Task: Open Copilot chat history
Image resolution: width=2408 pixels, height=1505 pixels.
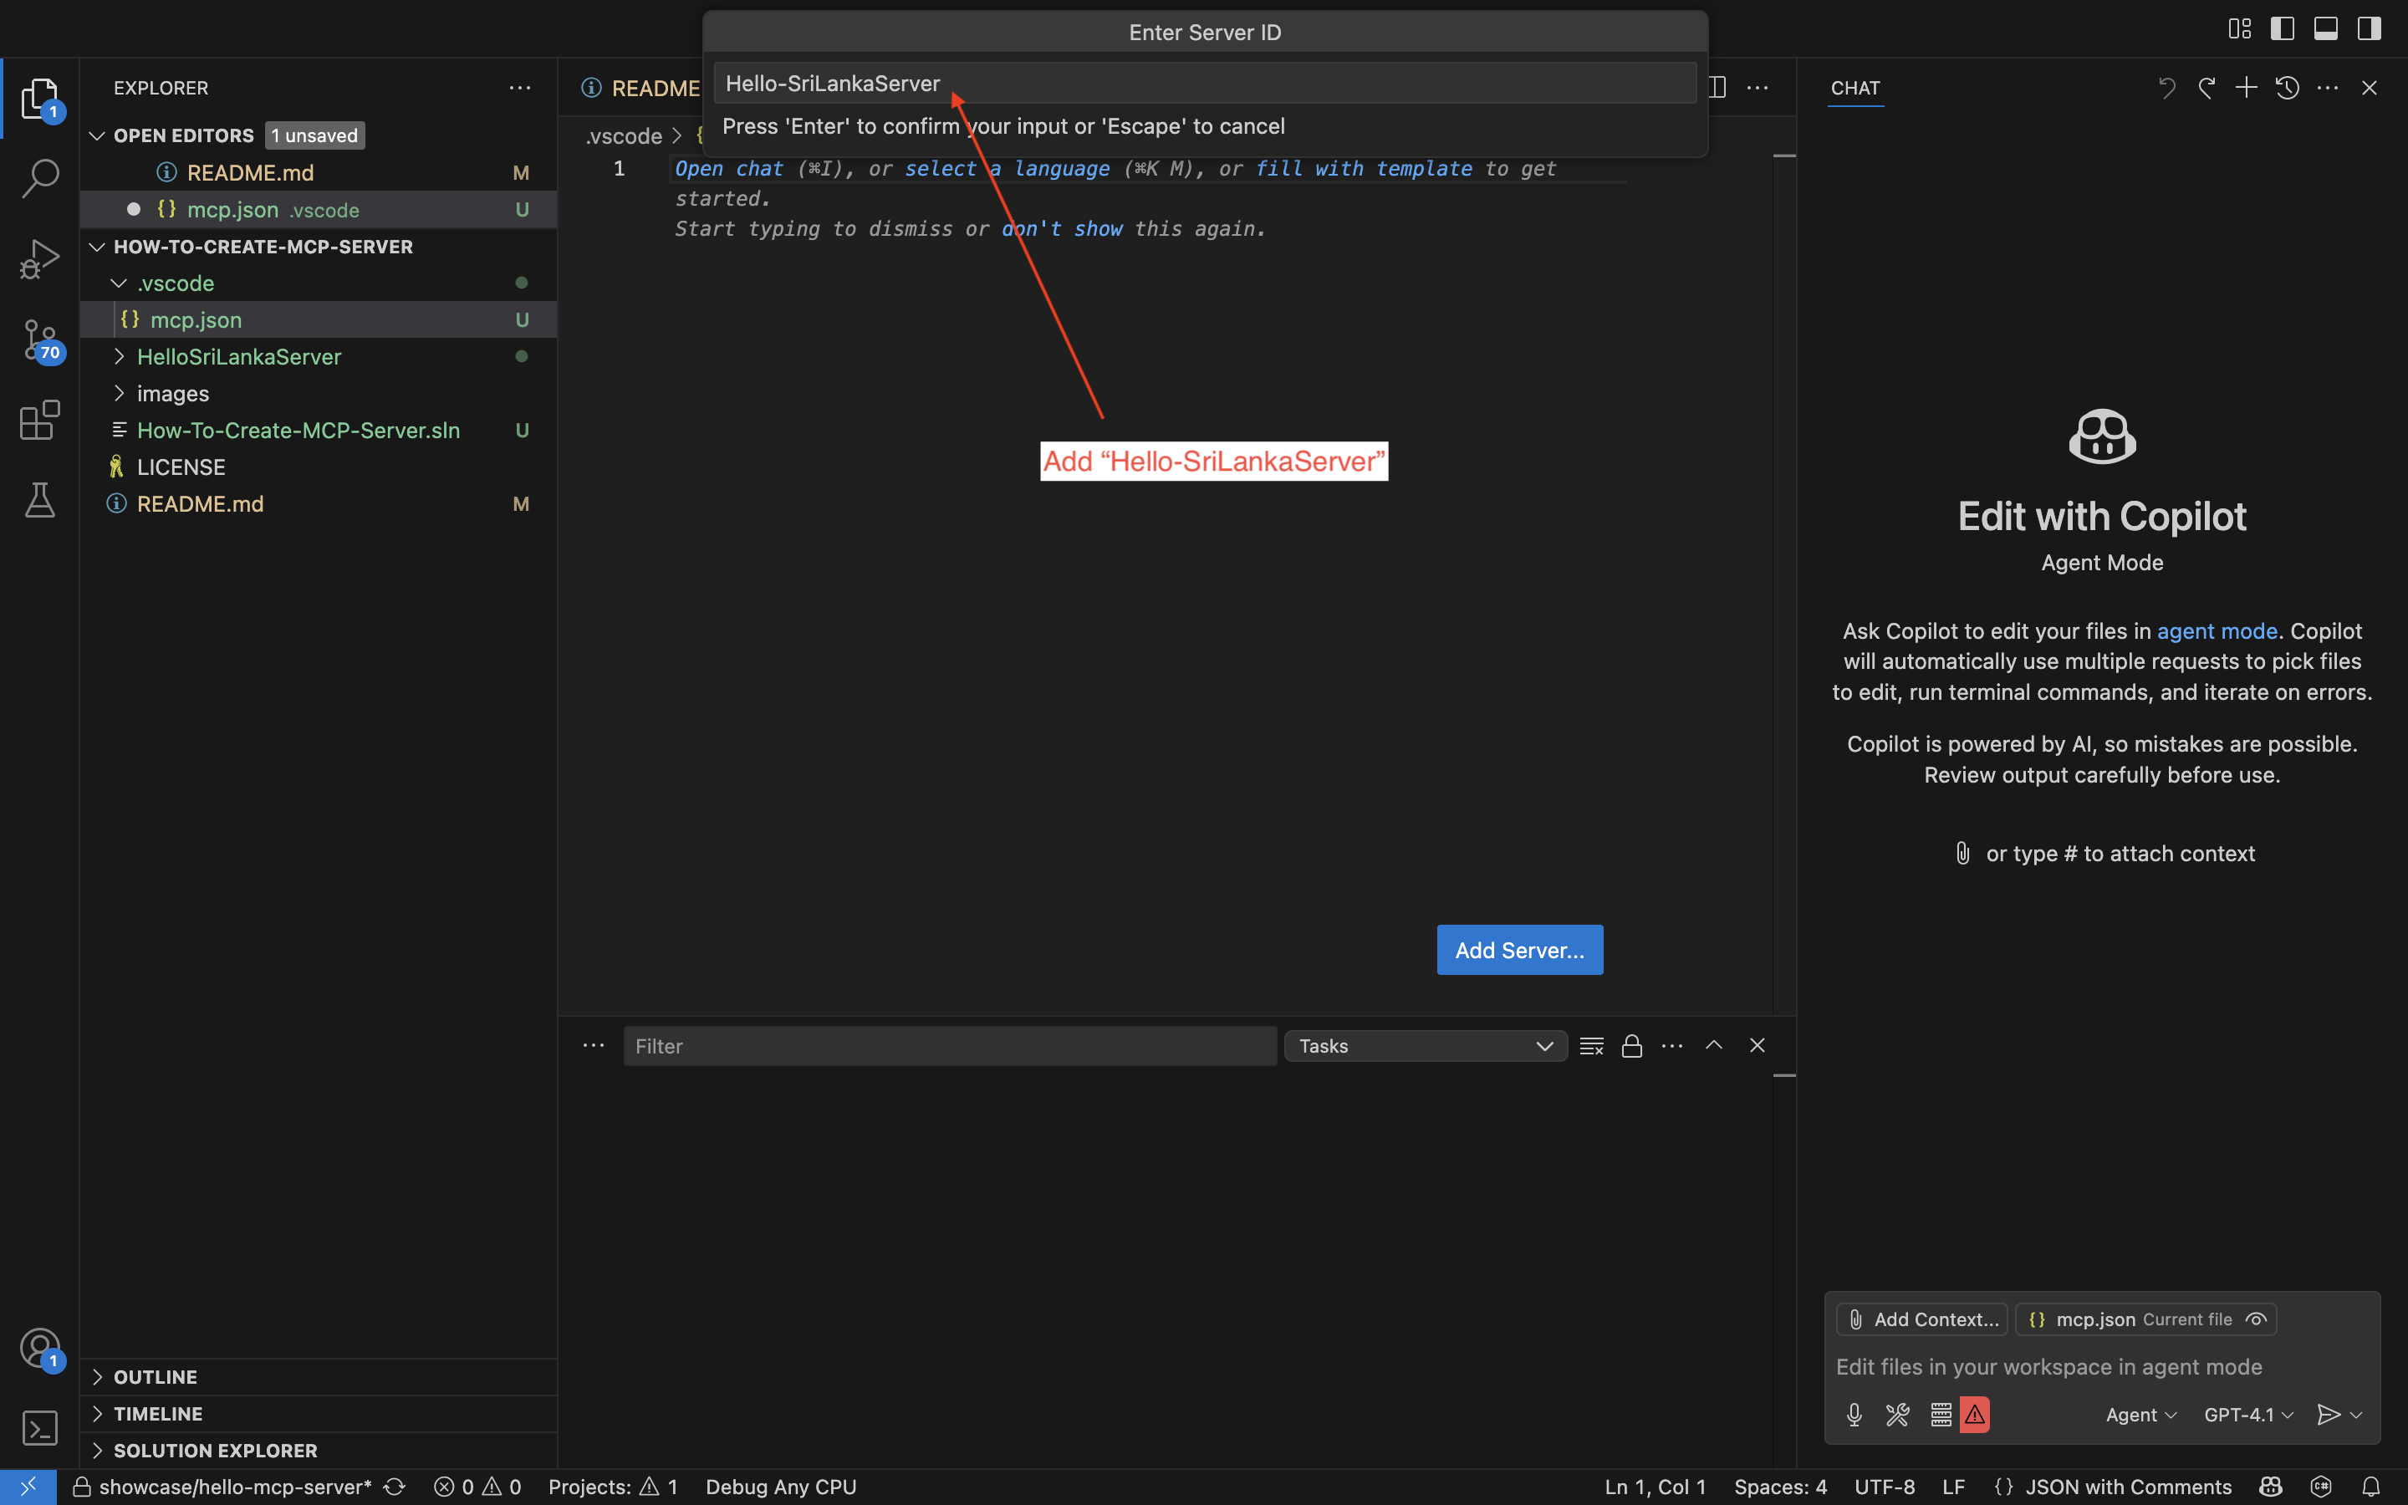Action: (2287, 88)
